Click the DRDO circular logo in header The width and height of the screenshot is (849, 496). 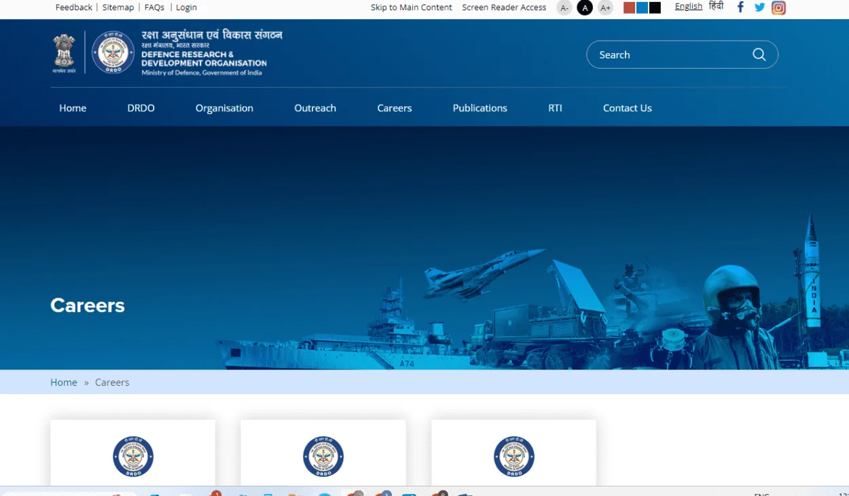tap(113, 52)
